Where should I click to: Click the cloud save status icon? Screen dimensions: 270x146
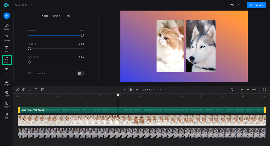pos(32,5)
